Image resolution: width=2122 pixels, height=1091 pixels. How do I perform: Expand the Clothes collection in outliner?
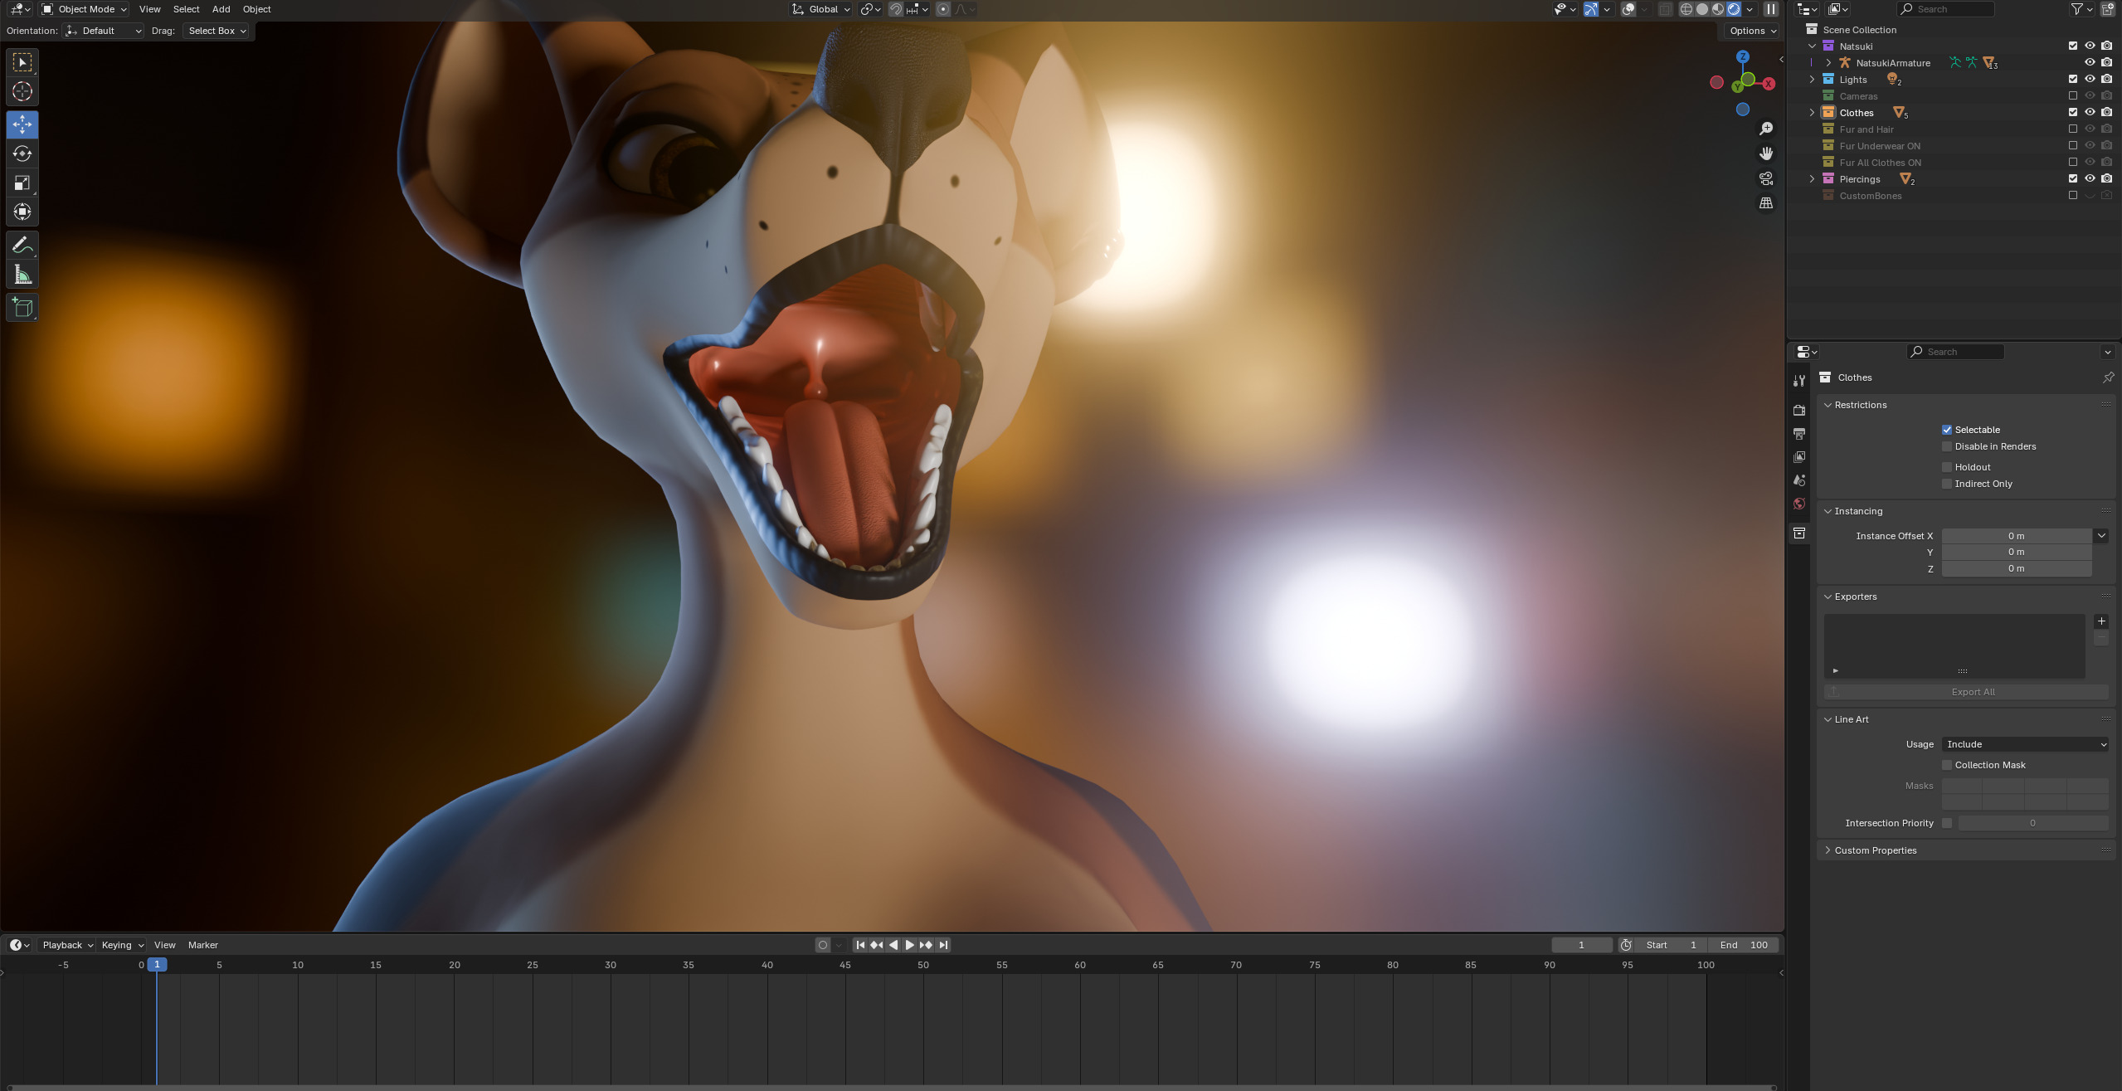point(1812,112)
